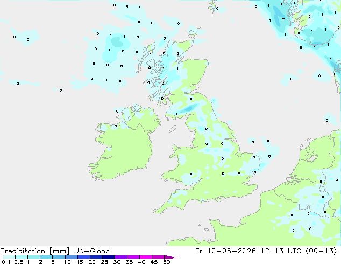341x264 pixels.
Task: Click the legend value label '25'
Action: [x=104, y=262]
